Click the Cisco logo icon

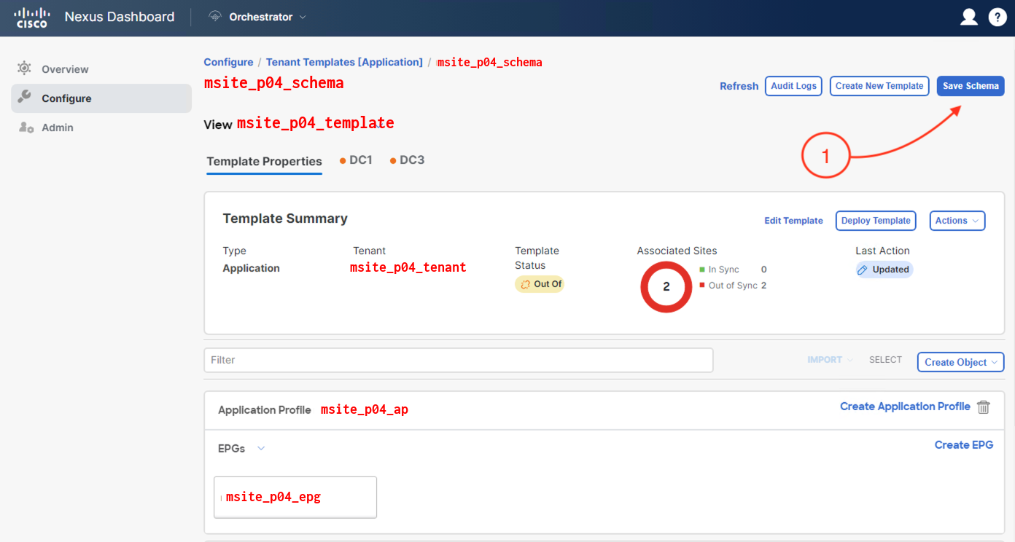click(32, 17)
